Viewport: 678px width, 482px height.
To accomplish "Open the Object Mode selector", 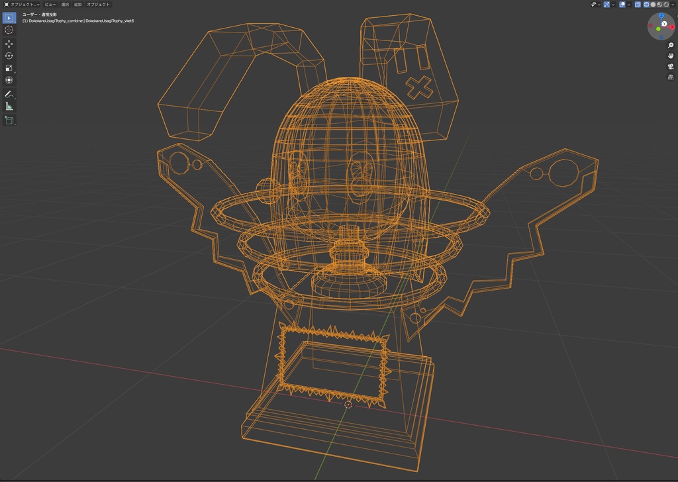I will pyautogui.click(x=21, y=4).
